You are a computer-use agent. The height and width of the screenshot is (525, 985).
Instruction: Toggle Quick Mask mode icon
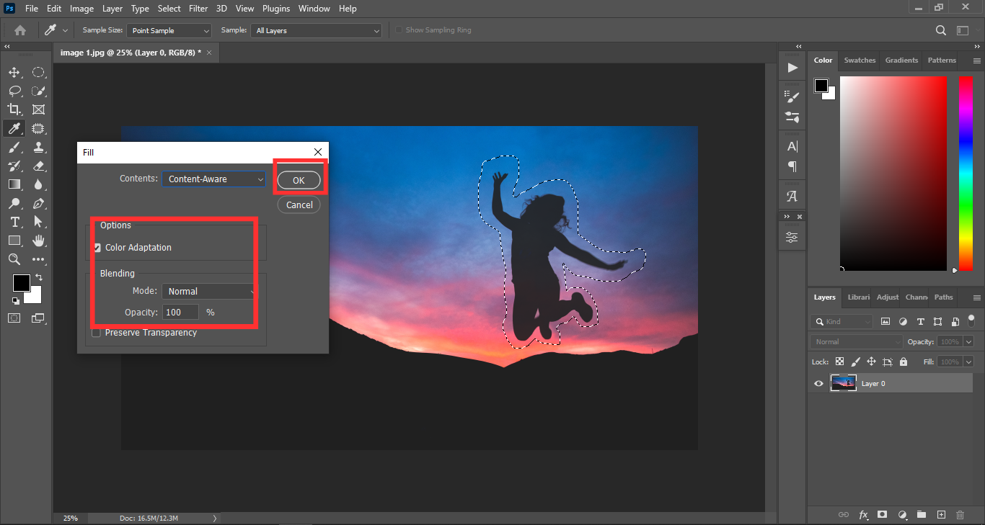[14, 318]
